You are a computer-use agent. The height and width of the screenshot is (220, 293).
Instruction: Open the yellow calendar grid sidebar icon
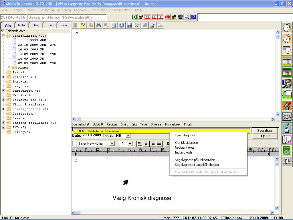[x=287, y=61]
